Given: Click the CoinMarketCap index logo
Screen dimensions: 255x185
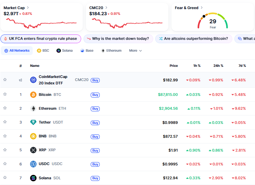Looking at the screenshot, I should pyautogui.click(x=33, y=80).
